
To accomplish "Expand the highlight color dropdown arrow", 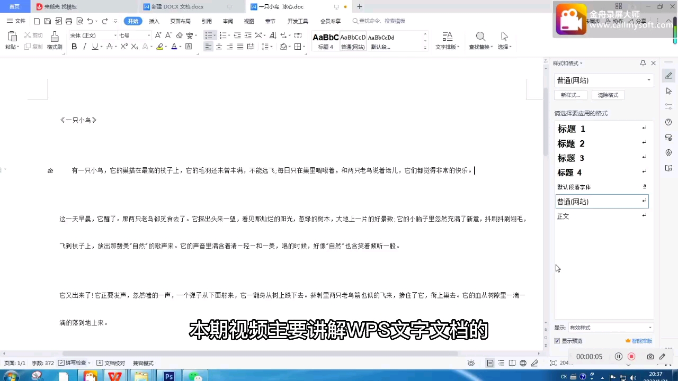I will click(166, 47).
